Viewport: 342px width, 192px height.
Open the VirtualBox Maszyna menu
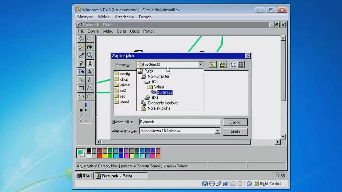pos(85,17)
